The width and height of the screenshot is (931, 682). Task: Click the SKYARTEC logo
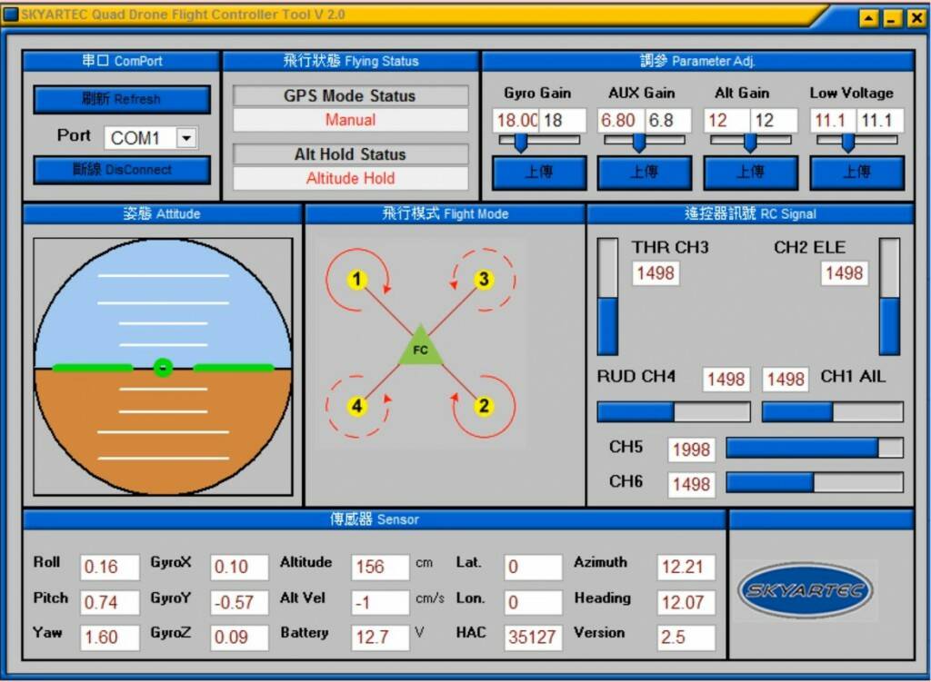(806, 590)
